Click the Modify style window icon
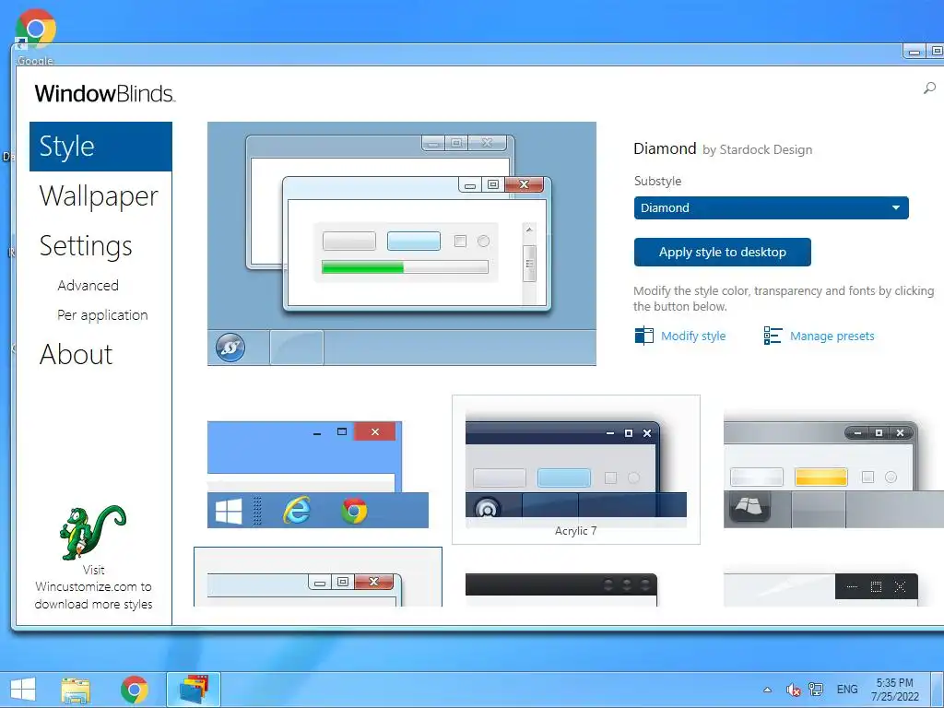944x708 pixels. (x=643, y=336)
